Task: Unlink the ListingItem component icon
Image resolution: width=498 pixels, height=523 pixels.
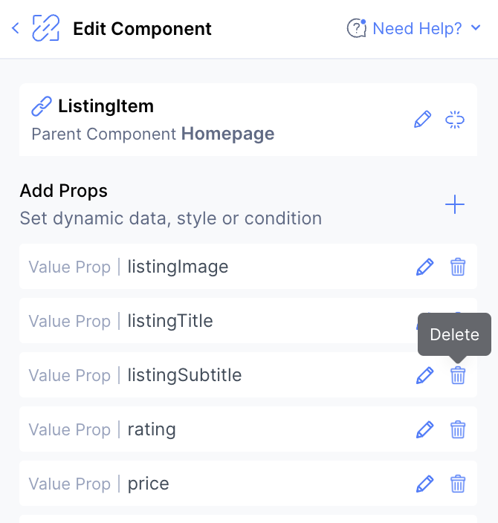Action: point(455,120)
